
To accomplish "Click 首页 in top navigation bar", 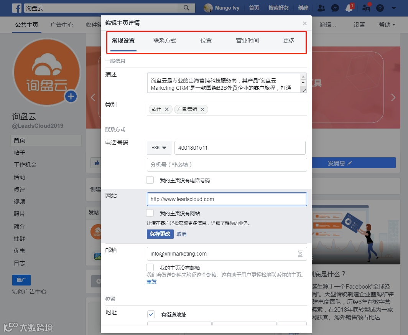I will click(254, 8).
